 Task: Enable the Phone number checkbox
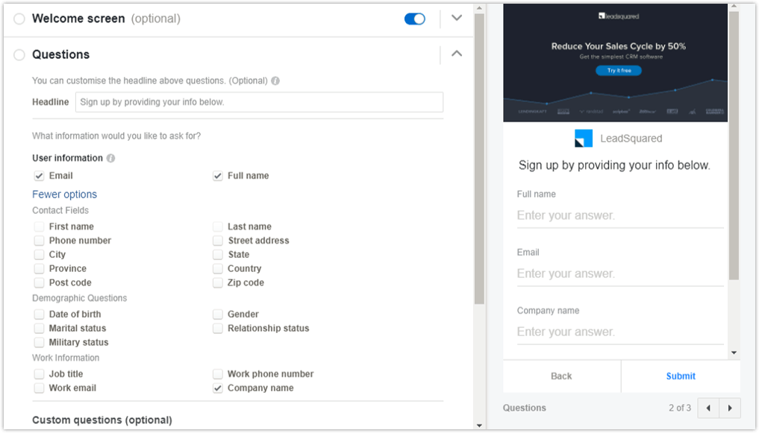click(x=39, y=241)
